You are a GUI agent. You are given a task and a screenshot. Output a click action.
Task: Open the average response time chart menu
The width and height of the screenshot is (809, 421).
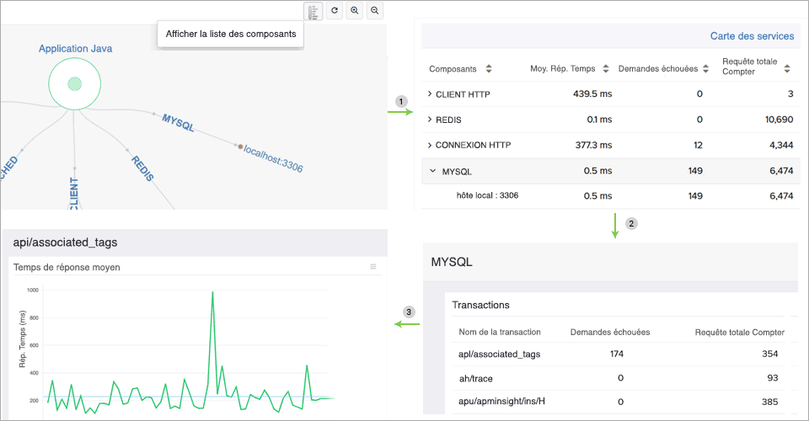tap(373, 267)
